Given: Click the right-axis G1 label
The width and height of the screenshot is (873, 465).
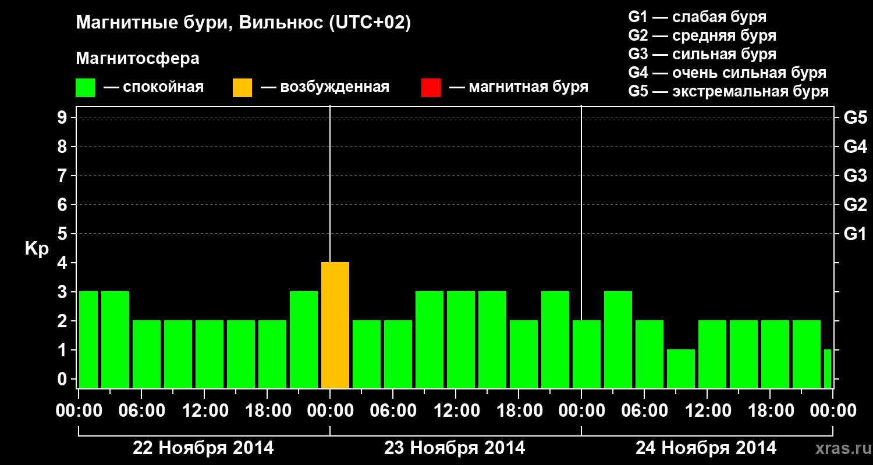Looking at the screenshot, I should pyautogui.click(x=855, y=234).
